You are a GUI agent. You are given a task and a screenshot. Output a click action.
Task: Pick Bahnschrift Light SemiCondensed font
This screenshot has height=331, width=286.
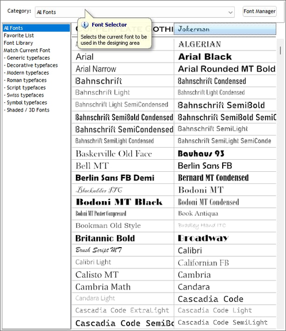pyautogui.click(x=123, y=105)
